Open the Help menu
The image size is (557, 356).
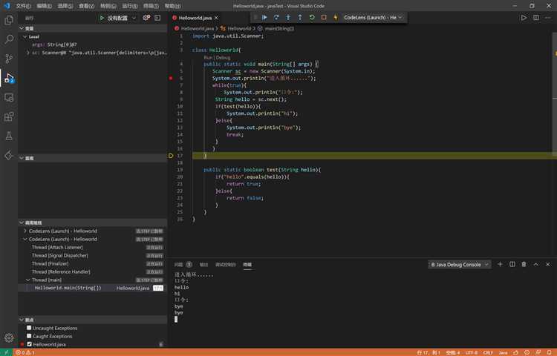pyautogui.click(x=172, y=6)
